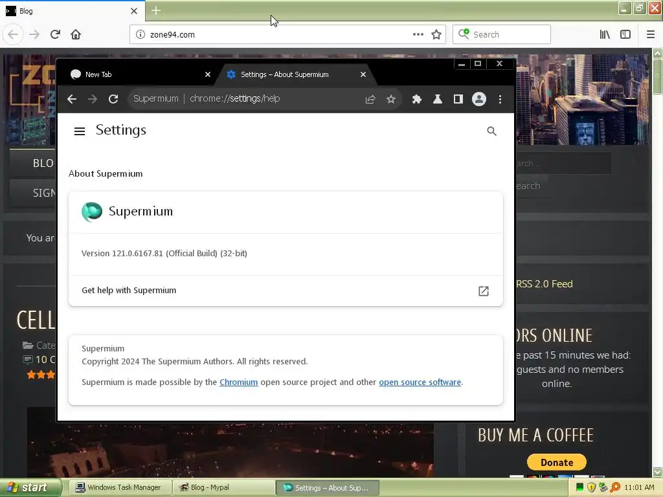This screenshot has width=663, height=497.
Task: Close Settings – About Supermium tab
Action: (x=363, y=74)
